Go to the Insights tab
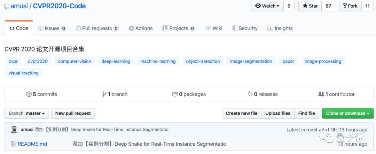 pyautogui.click(x=280, y=29)
